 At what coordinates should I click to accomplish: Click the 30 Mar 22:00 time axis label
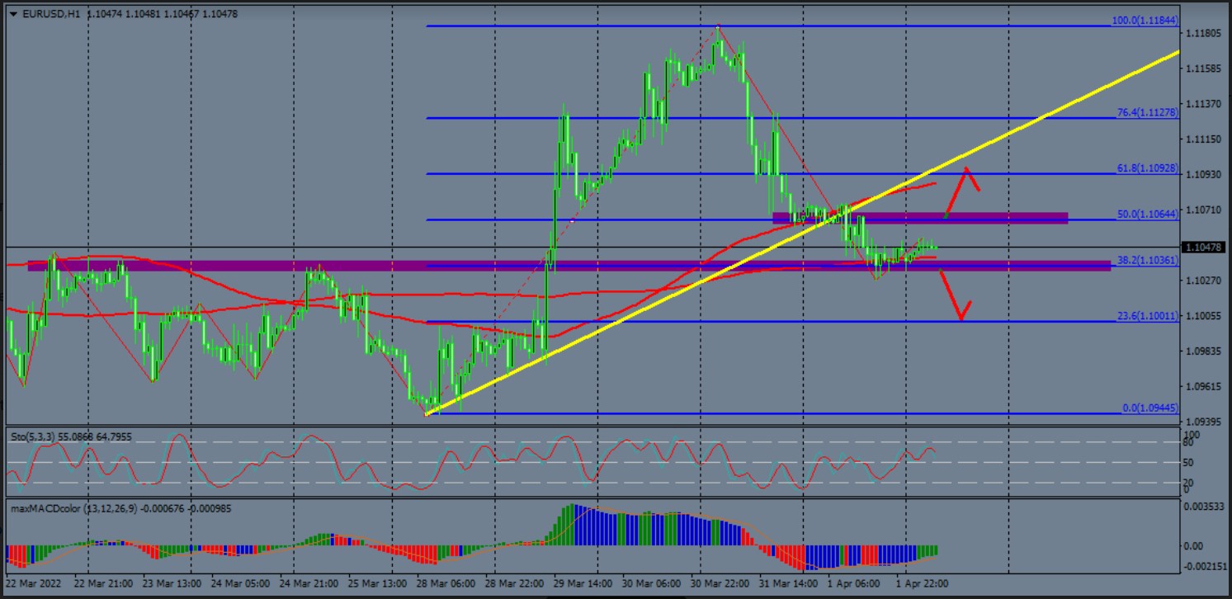[720, 583]
